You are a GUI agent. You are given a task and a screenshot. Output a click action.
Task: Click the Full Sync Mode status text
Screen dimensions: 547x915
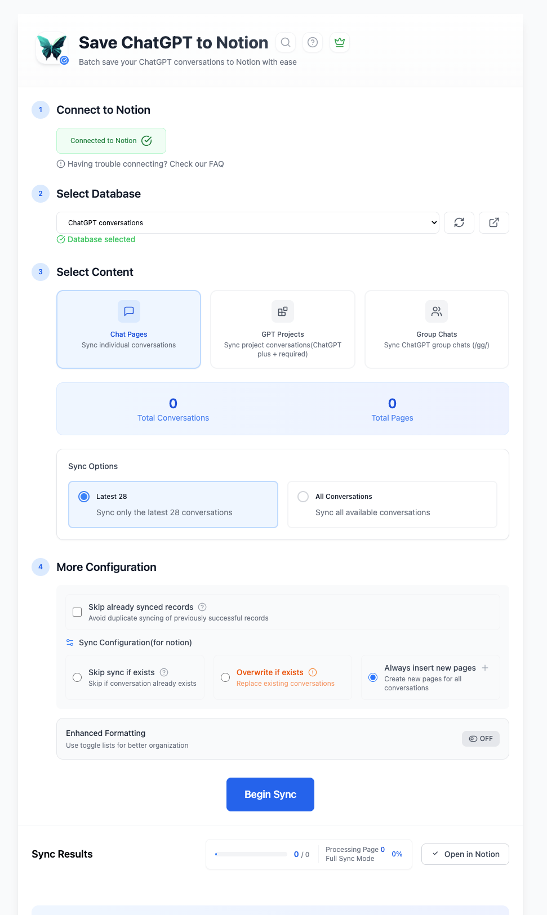[x=350, y=859]
